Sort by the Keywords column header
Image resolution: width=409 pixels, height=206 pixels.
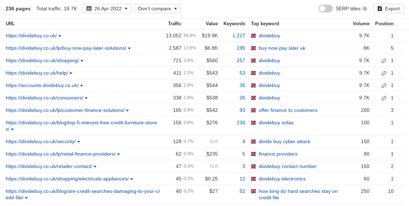[x=234, y=24]
